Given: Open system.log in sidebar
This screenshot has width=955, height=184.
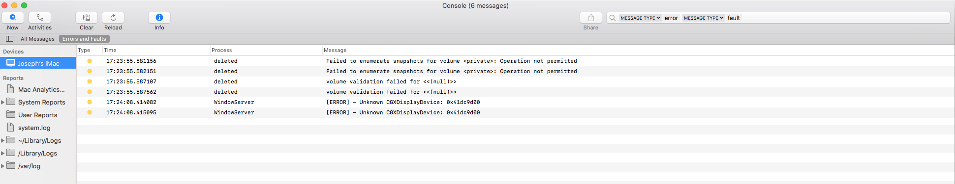Looking at the screenshot, I should pos(34,128).
